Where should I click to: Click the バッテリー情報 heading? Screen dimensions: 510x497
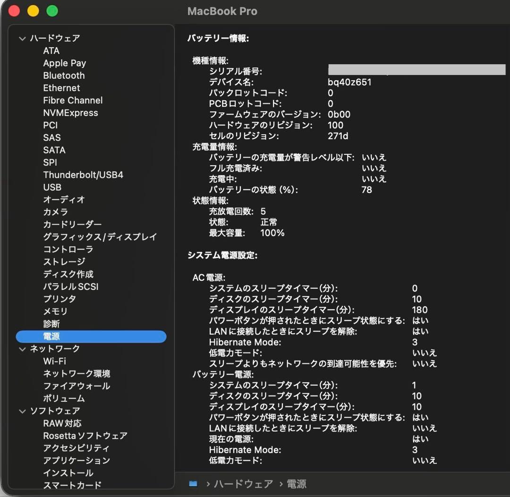(x=218, y=38)
